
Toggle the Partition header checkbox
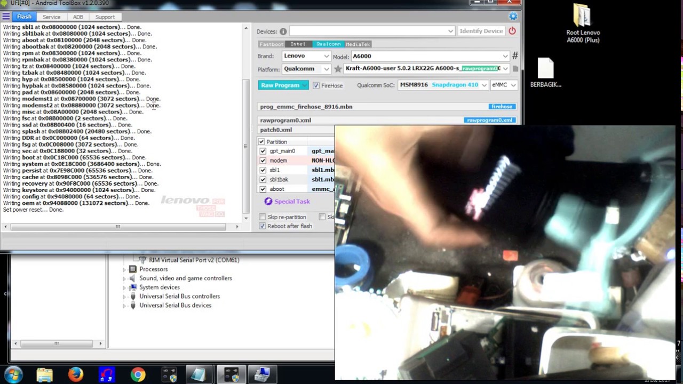pos(261,142)
